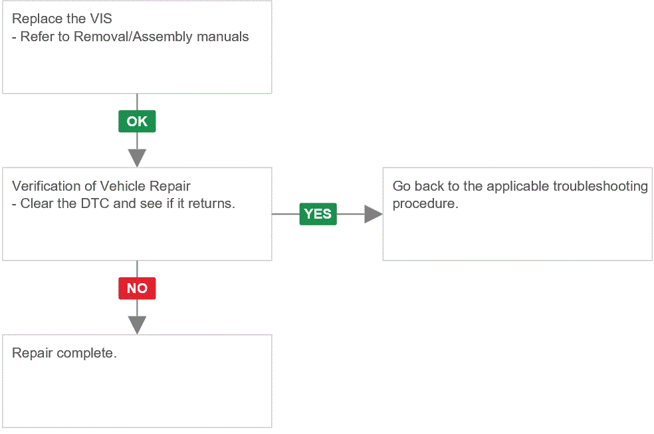This screenshot has height=434, width=654.
Task: Click the connector line between Verification box and YES
Action: [286, 214]
